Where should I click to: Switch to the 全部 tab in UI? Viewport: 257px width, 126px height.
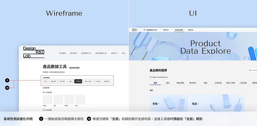point(155,83)
